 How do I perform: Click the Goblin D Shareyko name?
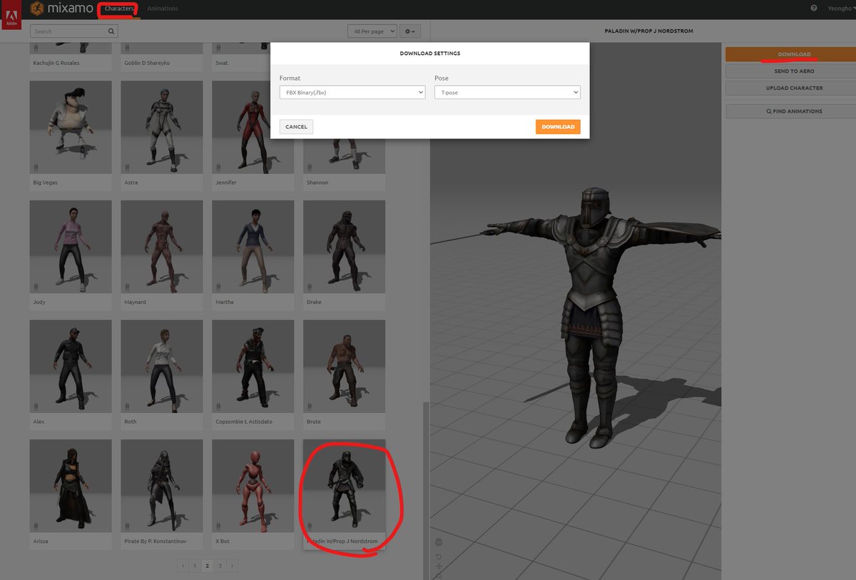147,63
